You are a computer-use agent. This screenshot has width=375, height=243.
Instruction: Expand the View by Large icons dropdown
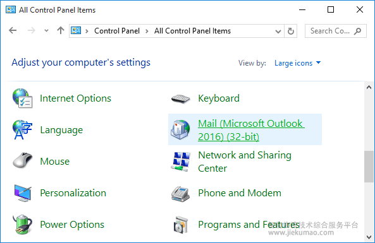tap(297, 63)
